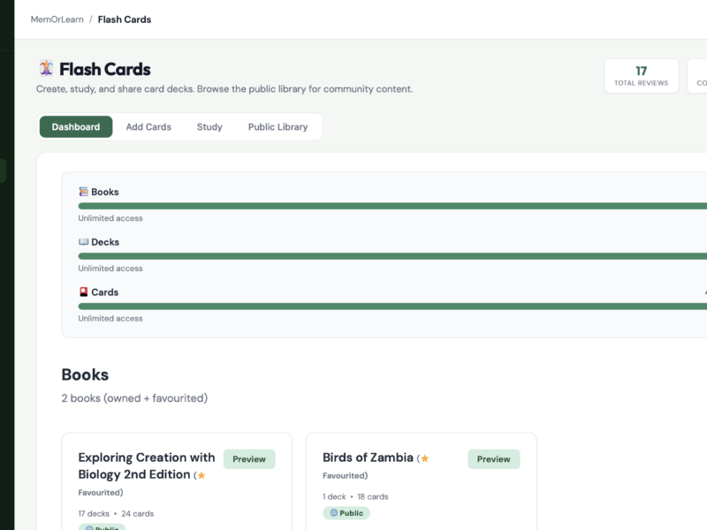
Task: Click the stacked books icon next to Books
Action: (x=83, y=192)
